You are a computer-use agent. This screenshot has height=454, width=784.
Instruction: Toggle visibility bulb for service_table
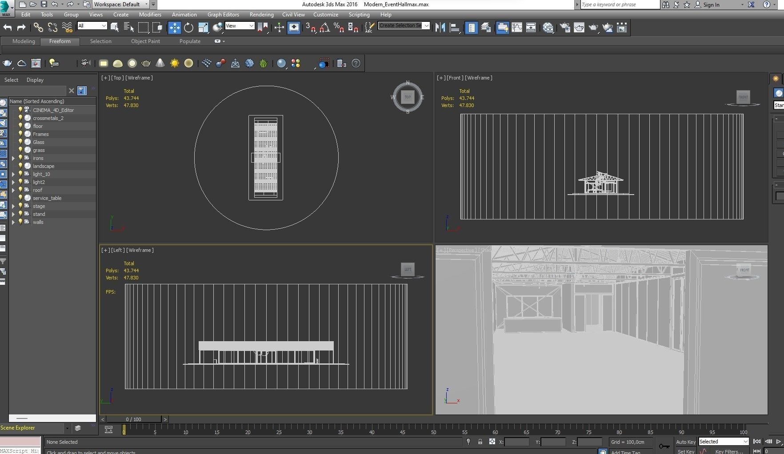pos(20,198)
